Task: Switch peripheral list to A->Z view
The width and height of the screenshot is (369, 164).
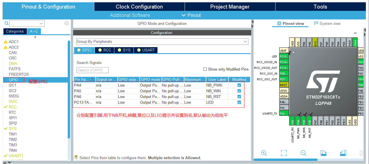Action: [34, 31]
